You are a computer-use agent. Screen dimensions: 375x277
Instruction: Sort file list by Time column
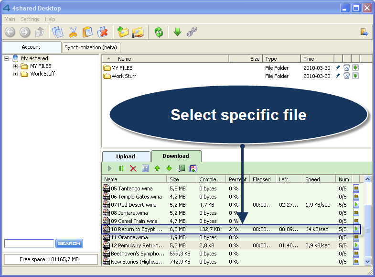point(317,59)
